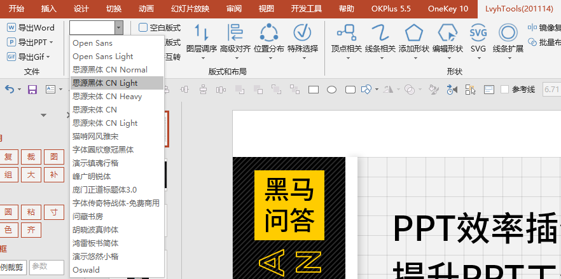
Task: Select 鸿雷板书简体 font
Action: point(117,243)
